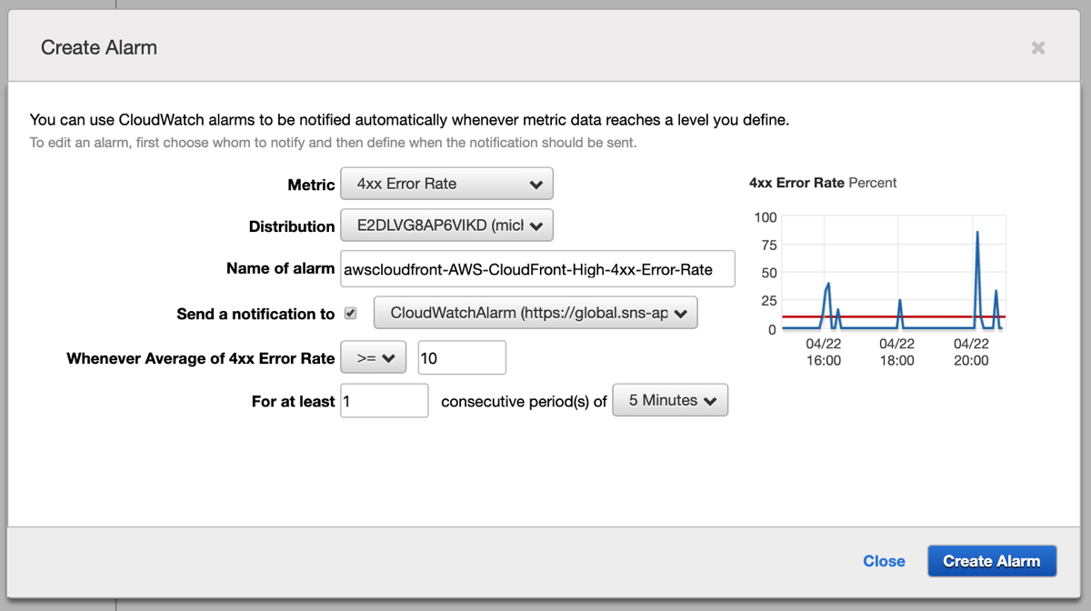Click the 4xx Error Rate Percent chart title
This screenshot has width=1091, height=611.
click(x=822, y=182)
